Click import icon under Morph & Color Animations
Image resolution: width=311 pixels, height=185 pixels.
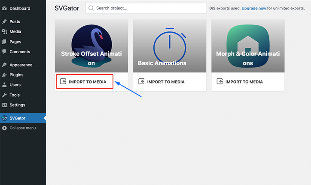tap(220, 81)
